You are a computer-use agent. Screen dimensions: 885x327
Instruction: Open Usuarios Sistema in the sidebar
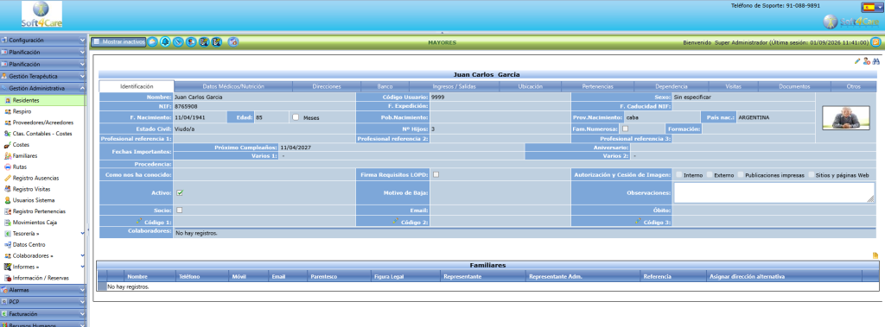pyautogui.click(x=34, y=200)
